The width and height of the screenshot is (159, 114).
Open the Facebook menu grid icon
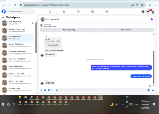143,11
